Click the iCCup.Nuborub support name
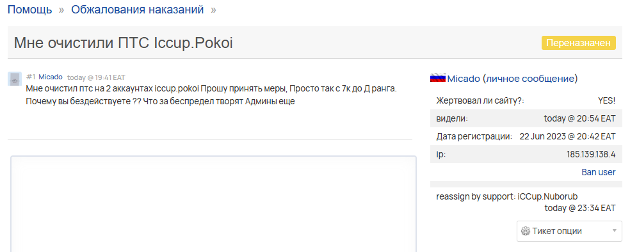This screenshot has width=630, height=252. [x=548, y=196]
